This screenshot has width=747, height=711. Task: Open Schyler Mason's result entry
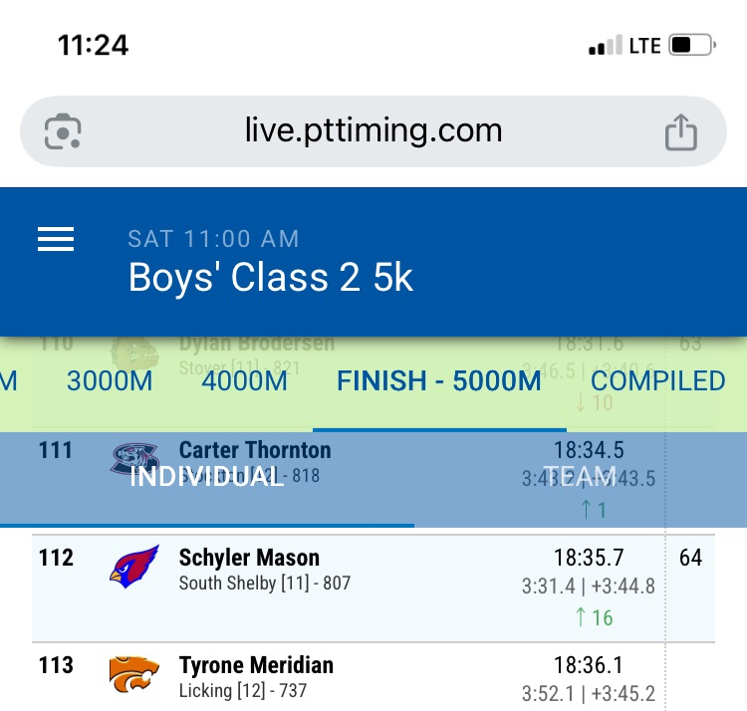[x=249, y=558]
